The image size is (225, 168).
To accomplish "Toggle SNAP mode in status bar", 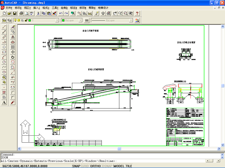I will tap(76, 166).
